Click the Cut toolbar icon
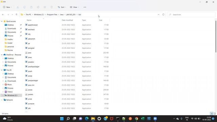The image size is (217, 122). [18, 7]
